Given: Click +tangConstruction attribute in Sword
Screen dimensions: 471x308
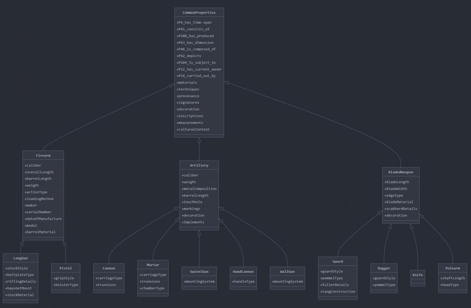Looking at the screenshot, I should pyautogui.click(x=337, y=291).
